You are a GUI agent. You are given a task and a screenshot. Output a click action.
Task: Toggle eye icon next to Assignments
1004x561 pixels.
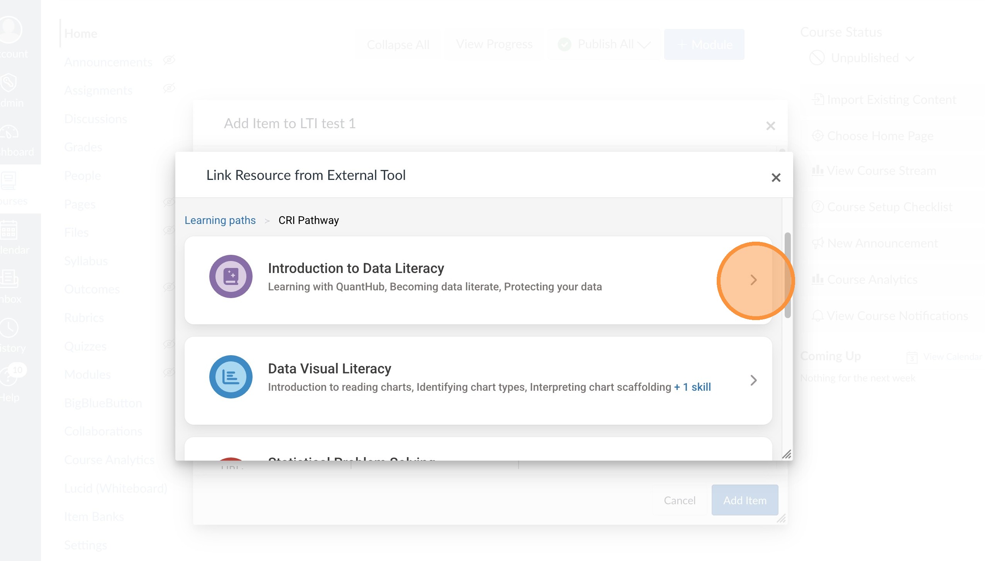click(169, 88)
